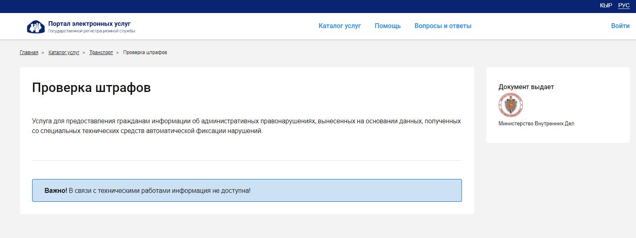Screen dimensions: 636x238
Task: Open the Помощь page from the header
Action: click(388, 26)
